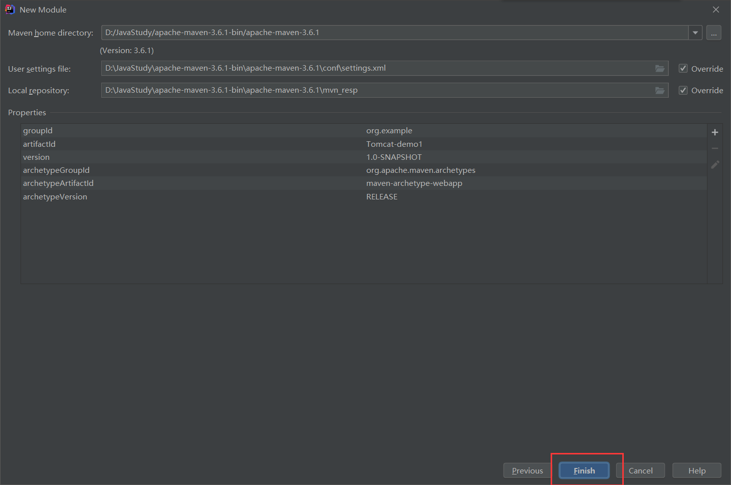Click the org.example value cell
The image size is (731, 485).
[389, 131]
